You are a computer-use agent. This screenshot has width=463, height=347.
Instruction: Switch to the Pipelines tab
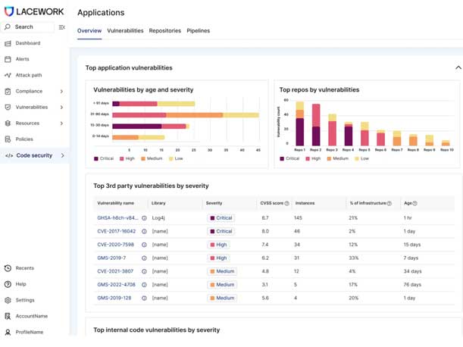199,31
